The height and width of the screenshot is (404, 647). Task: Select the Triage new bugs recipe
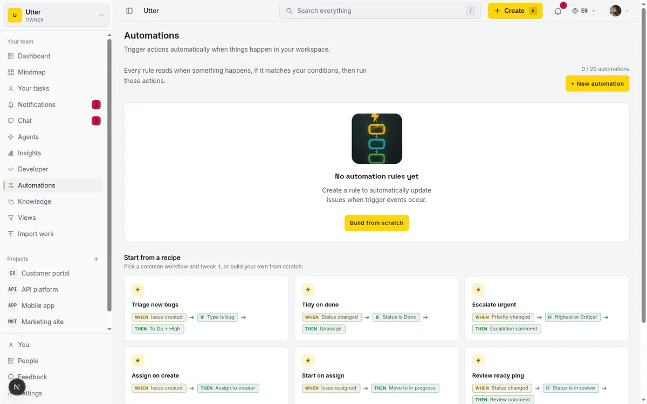(x=206, y=308)
